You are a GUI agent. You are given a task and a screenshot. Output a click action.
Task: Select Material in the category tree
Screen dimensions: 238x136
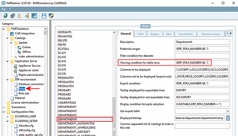click(20, 98)
